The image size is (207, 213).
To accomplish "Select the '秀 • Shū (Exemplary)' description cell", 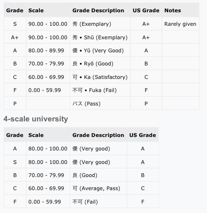I will point(100,37).
